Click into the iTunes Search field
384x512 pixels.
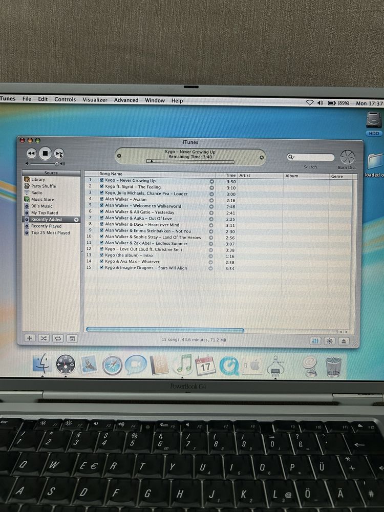[x=311, y=157]
